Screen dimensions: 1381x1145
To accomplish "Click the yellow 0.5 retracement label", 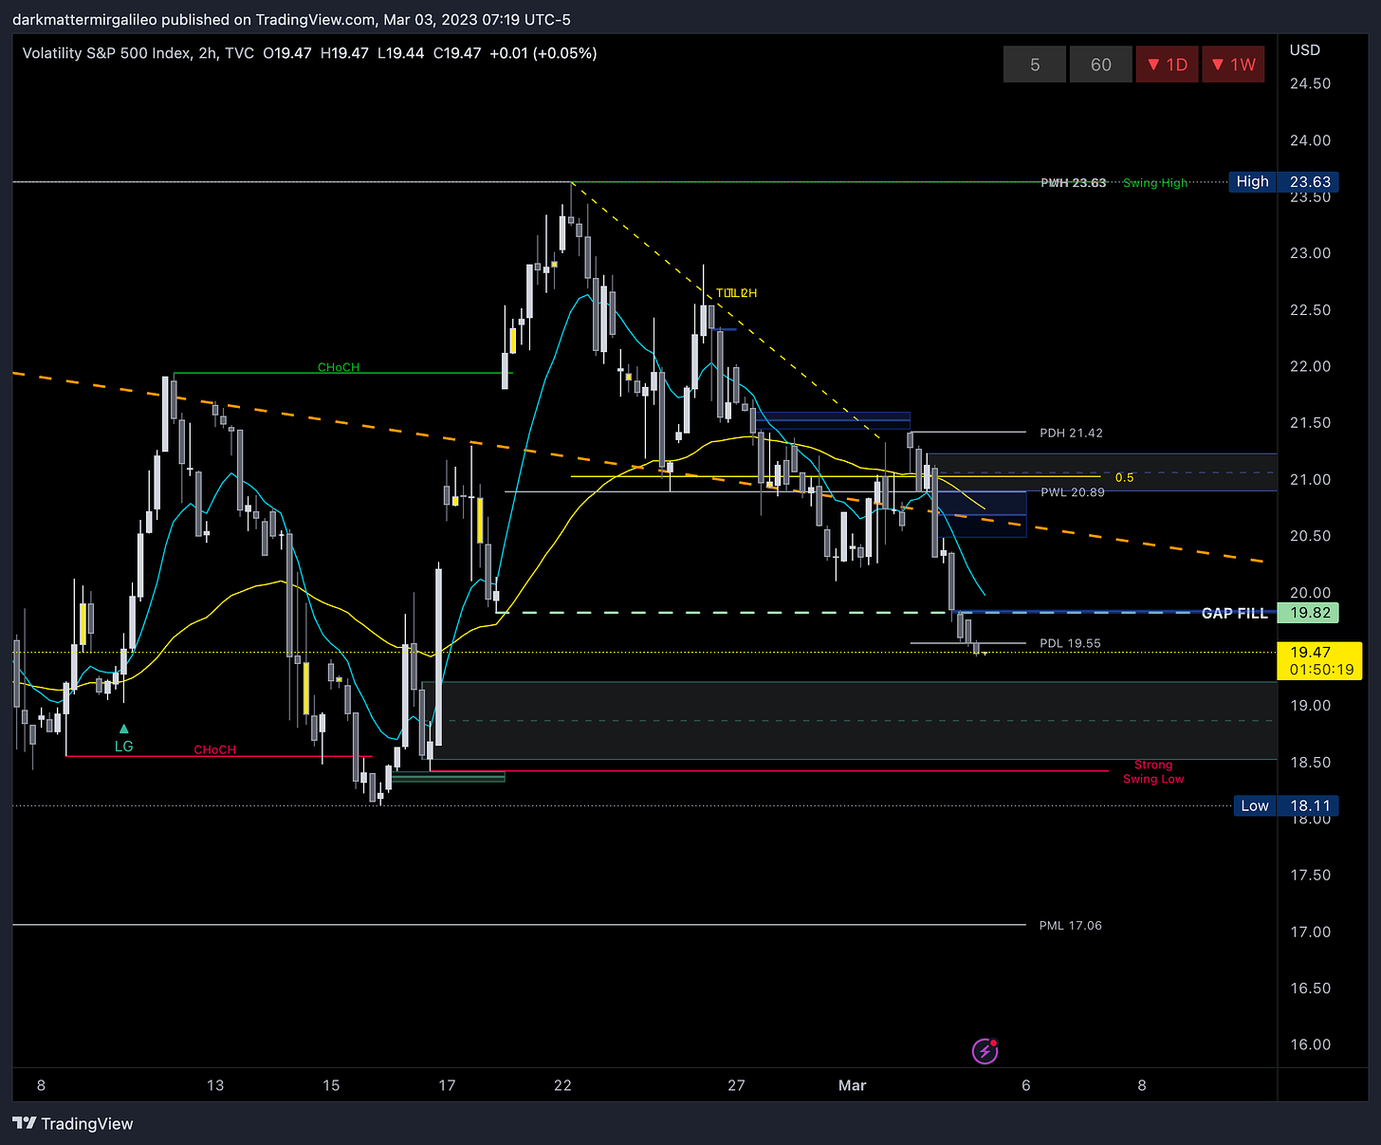I will [1124, 477].
